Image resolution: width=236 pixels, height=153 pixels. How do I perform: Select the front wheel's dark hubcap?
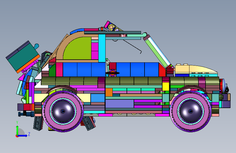click(191, 111)
